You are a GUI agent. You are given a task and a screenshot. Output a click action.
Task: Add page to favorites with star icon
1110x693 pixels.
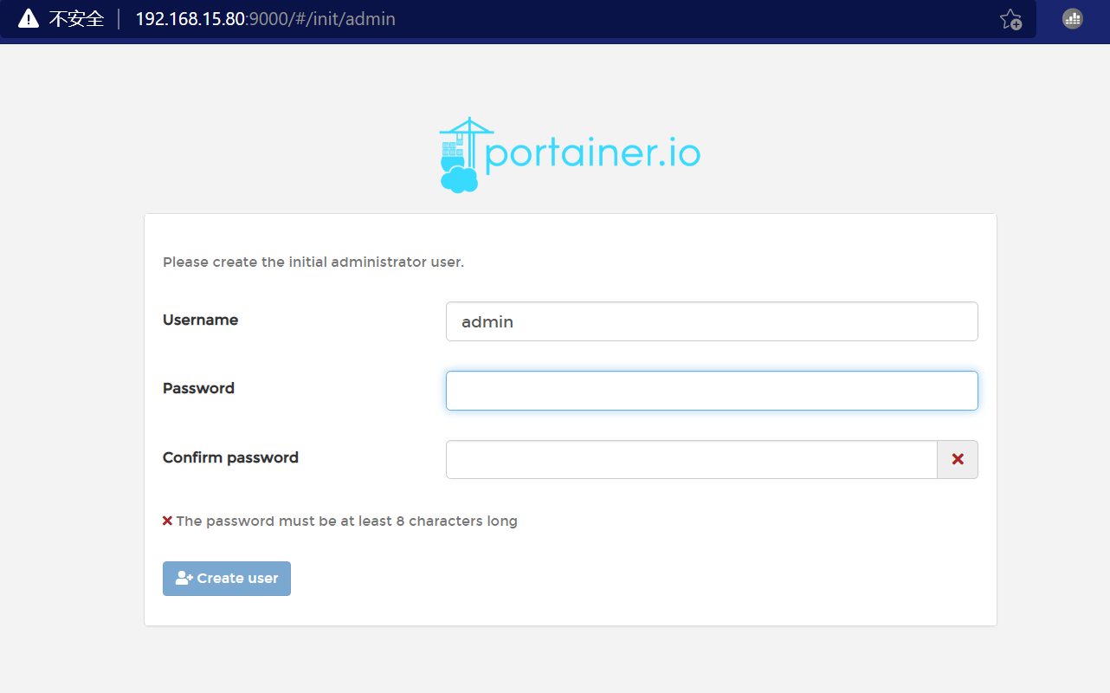(1010, 19)
